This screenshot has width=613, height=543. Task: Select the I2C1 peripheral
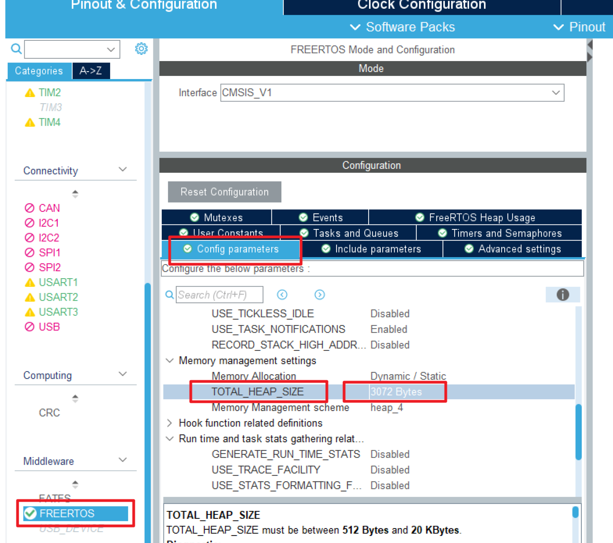42,223
